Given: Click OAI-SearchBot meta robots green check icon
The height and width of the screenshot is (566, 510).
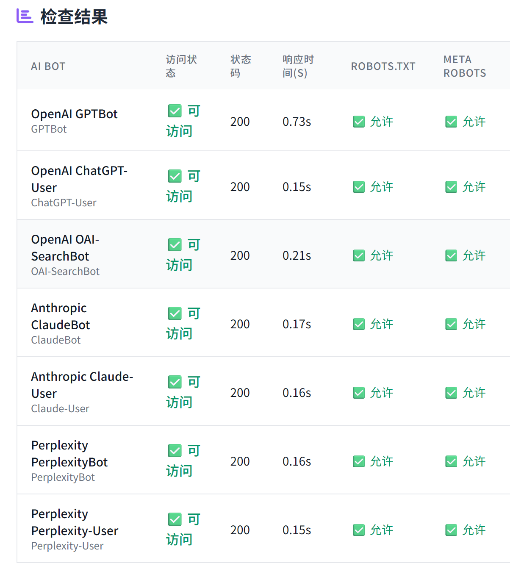Looking at the screenshot, I should tap(451, 255).
